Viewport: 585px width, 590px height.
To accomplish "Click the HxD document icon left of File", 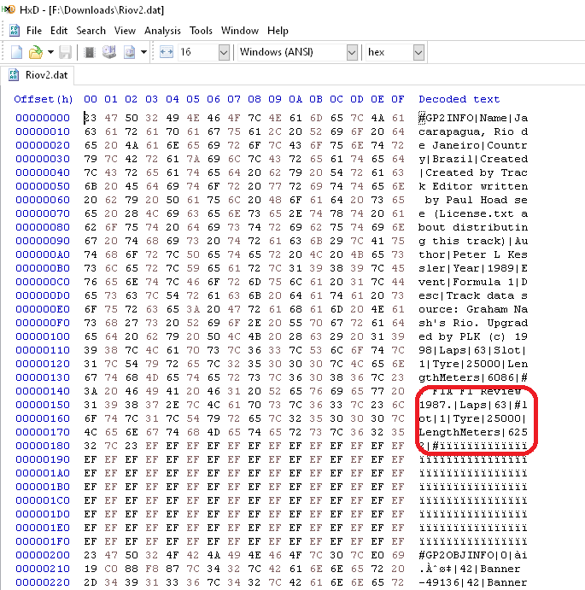I will pyautogui.click(x=14, y=31).
